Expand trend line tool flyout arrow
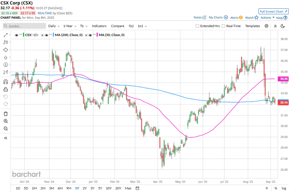 coord(10,35)
